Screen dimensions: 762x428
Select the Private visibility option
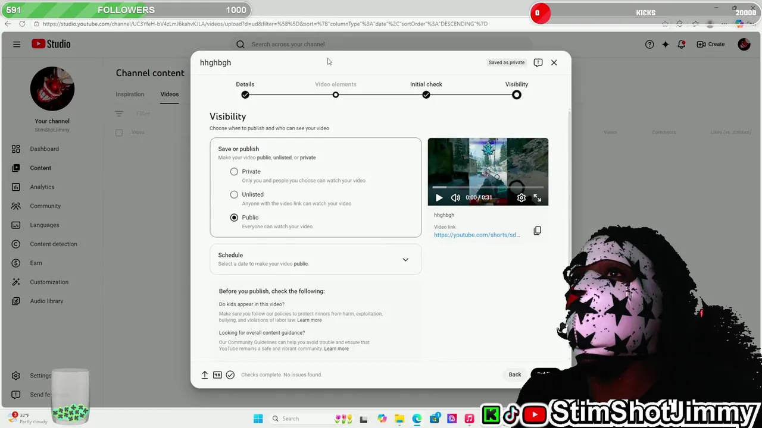234,171
